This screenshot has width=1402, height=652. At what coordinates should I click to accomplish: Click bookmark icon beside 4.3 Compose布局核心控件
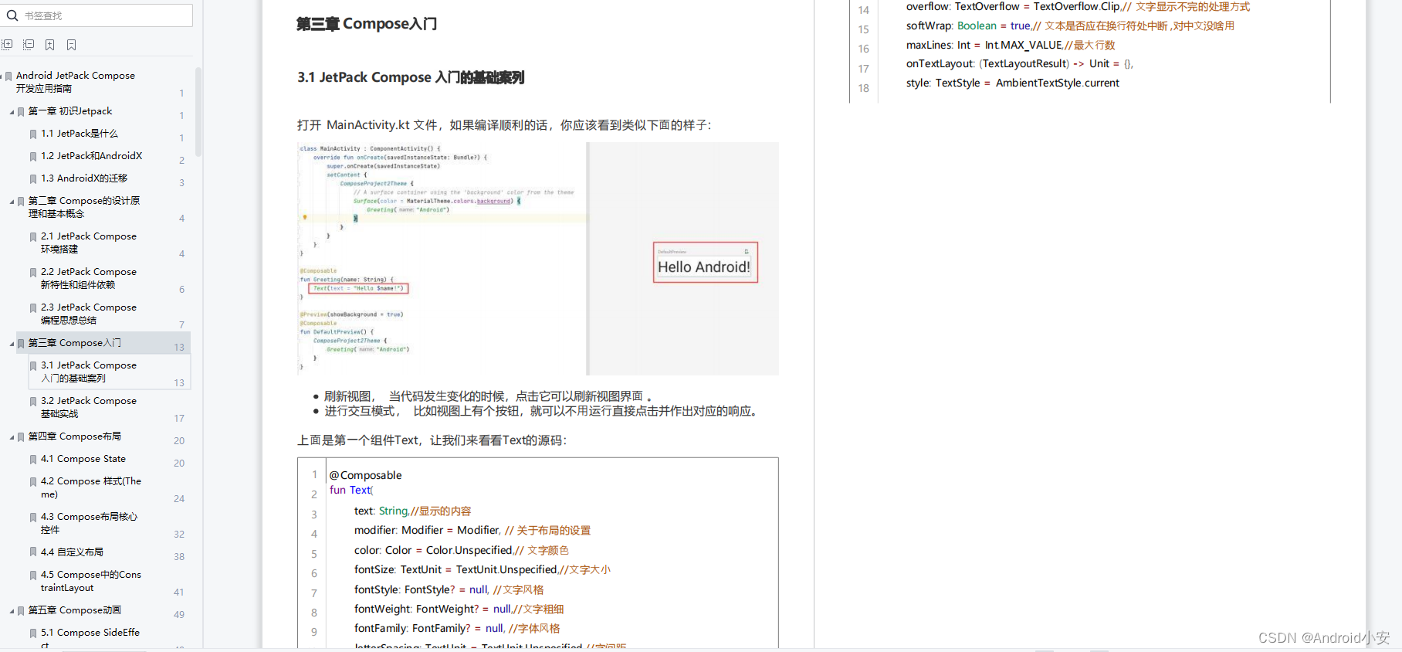coord(33,518)
